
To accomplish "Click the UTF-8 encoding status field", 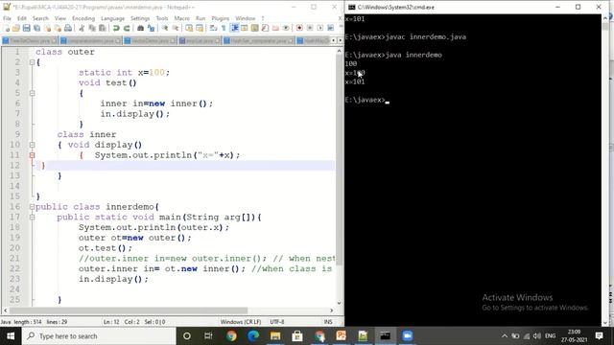I will (277, 322).
